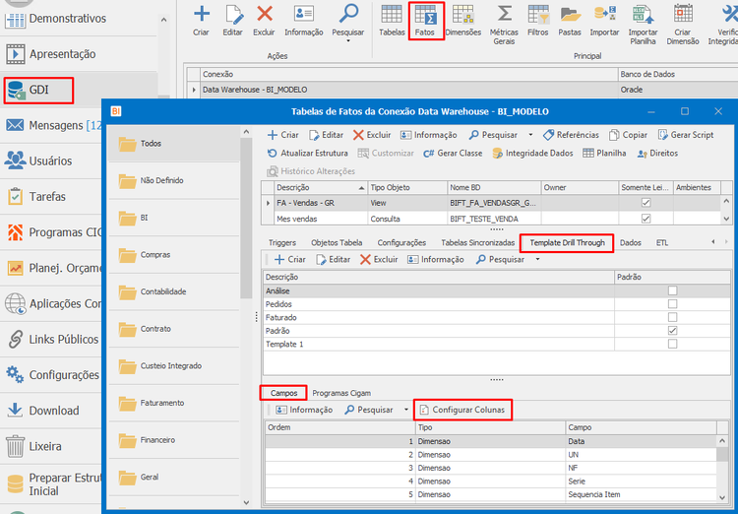Screen dimensions: 738x514
Task: Open dropdown arrow under ribbon Pesquisar
Action: pyautogui.click(x=347, y=41)
